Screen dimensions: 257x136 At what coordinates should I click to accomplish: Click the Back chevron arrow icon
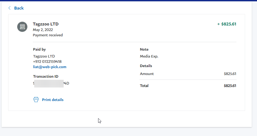tap(10, 8)
